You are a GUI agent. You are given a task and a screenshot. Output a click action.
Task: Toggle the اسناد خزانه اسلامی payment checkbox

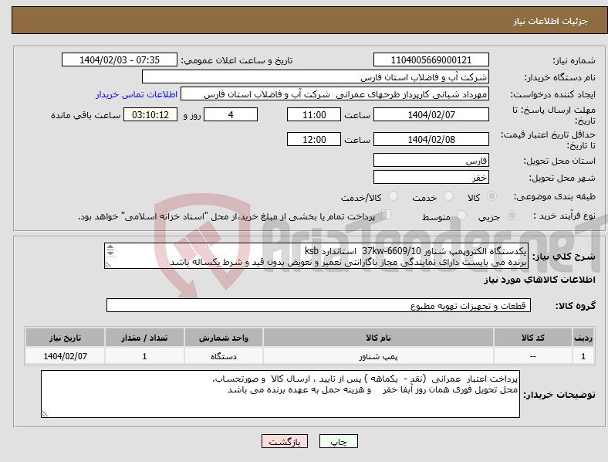pyautogui.click(x=387, y=214)
